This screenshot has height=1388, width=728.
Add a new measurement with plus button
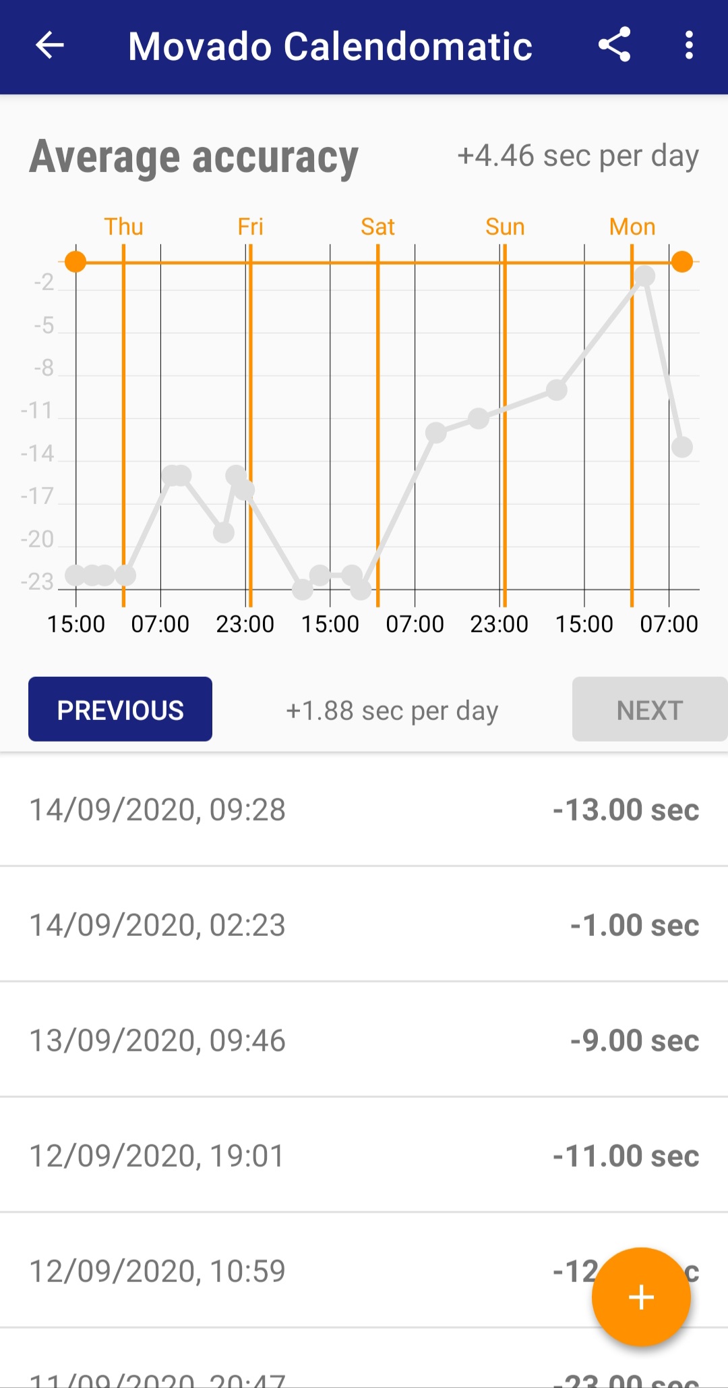[x=640, y=1296]
